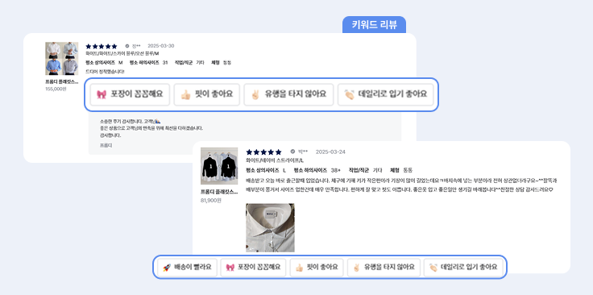Click the review date 2025-03-30
This screenshot has width=593, height=295.
pos(160,46)
